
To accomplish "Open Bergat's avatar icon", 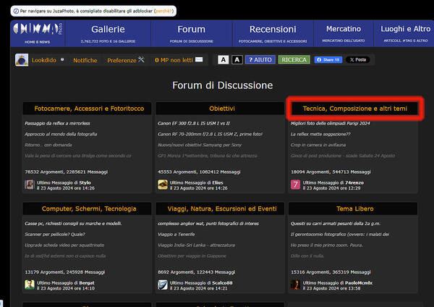I will click(x=30, y=285).
